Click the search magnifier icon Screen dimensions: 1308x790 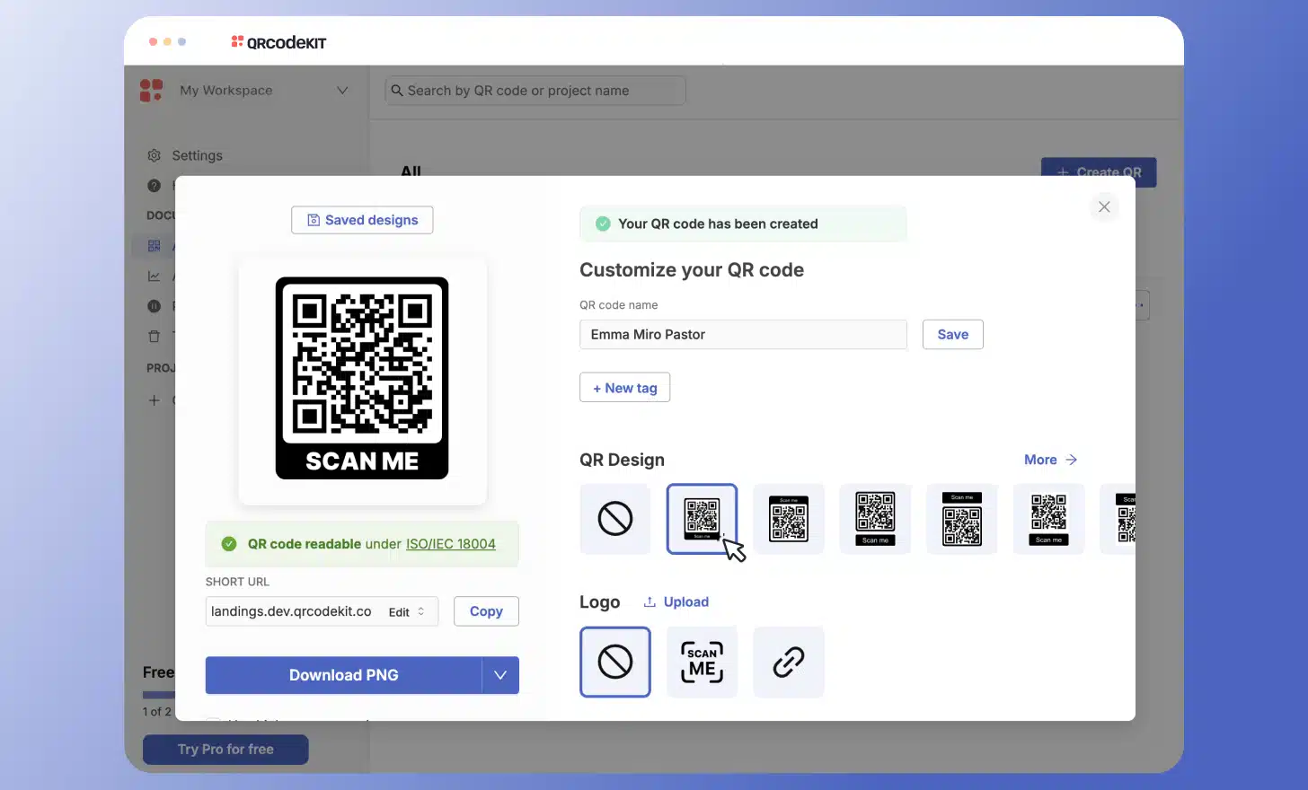coord(397,91)
